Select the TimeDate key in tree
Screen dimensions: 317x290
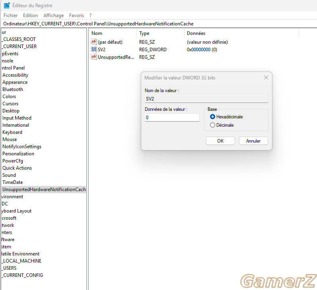pyautogui.click(x=13, y=182)
